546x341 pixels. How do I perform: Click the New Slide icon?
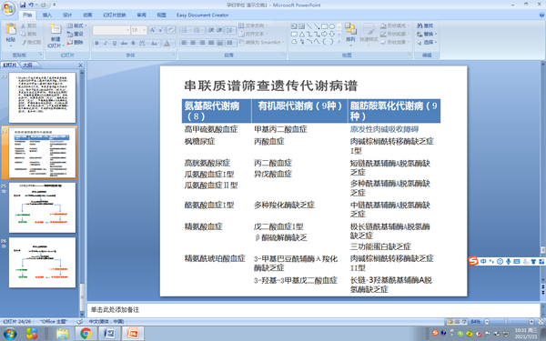tap(56, 29)
